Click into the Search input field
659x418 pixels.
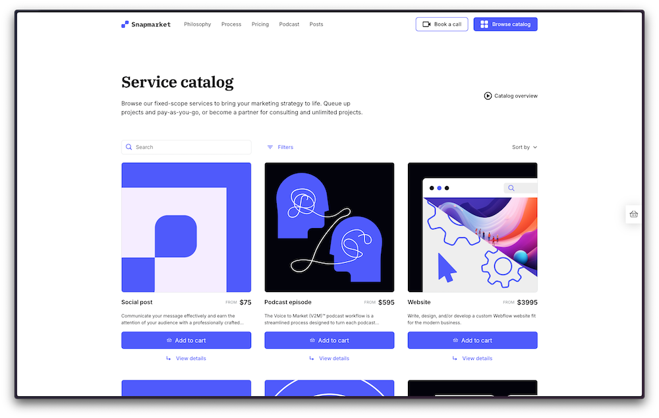click(x=191, y=147)
